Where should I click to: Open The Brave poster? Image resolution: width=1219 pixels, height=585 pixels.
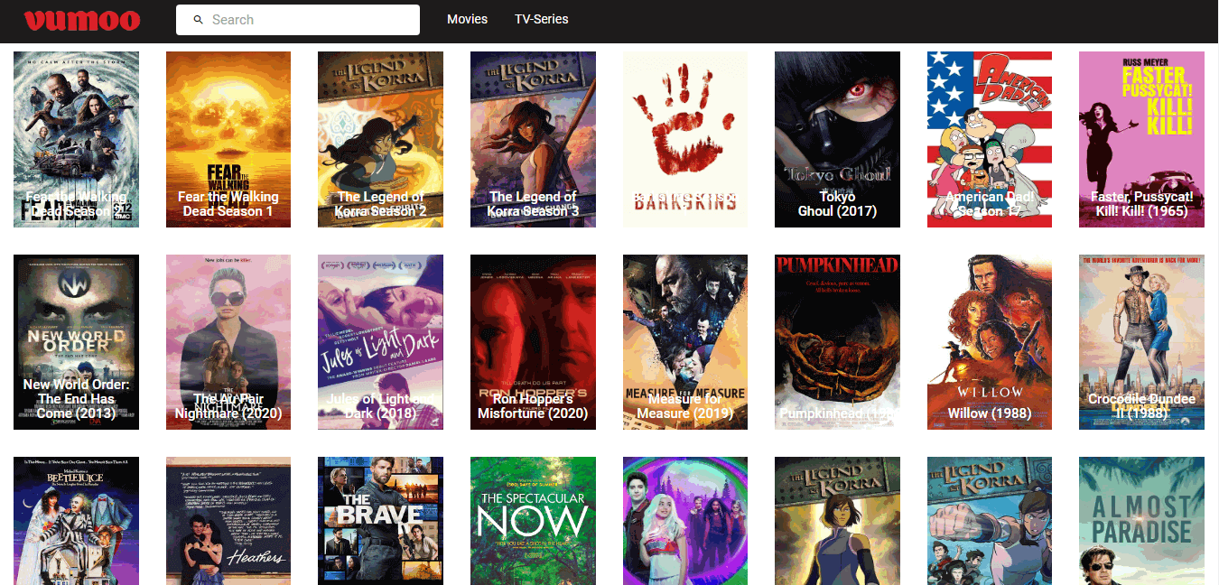pos(380,521)
